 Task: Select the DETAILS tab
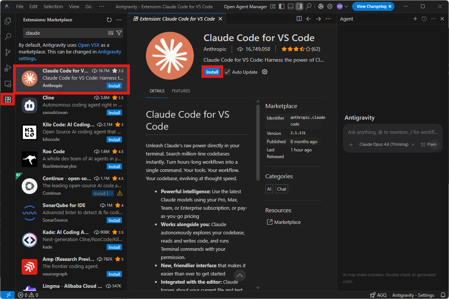(157, 91)
